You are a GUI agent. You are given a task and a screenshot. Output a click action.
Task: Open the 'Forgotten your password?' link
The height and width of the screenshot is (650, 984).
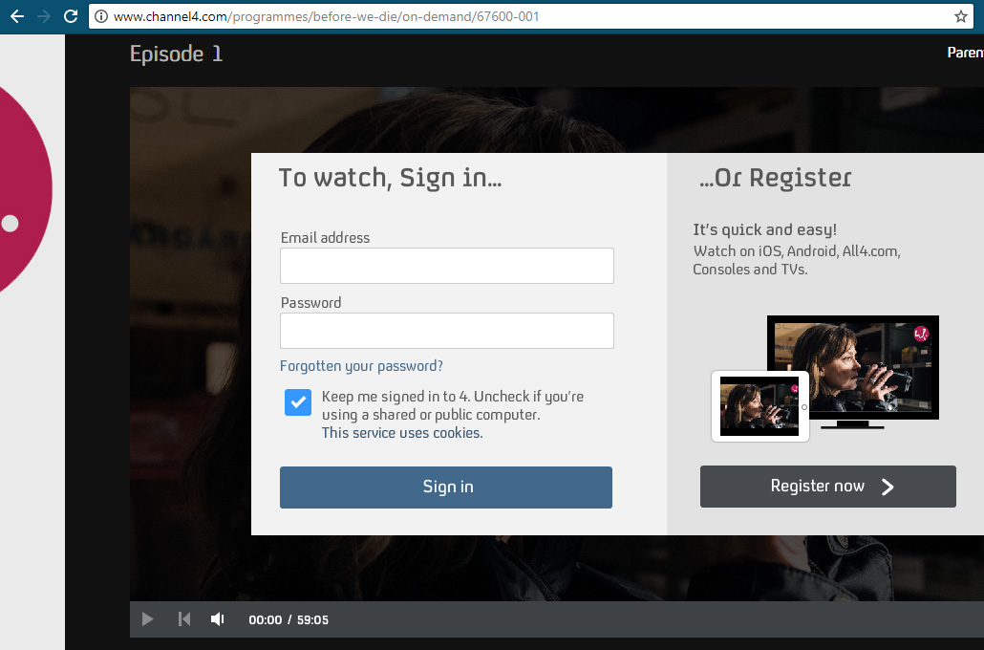361,365
